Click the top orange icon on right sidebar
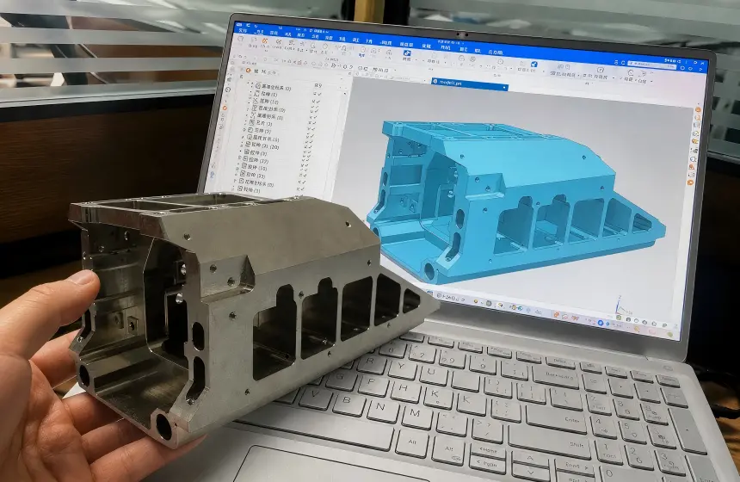The image size is (740, 482). point(698,109)
